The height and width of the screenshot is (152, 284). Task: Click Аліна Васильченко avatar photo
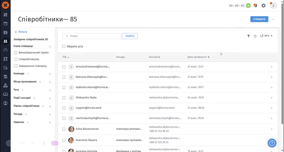coord(71,129)
